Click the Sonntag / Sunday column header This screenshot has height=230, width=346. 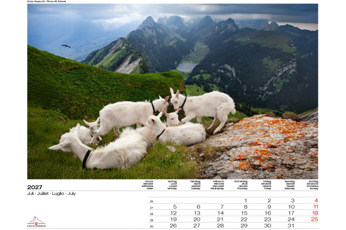(x=313, y=185)
